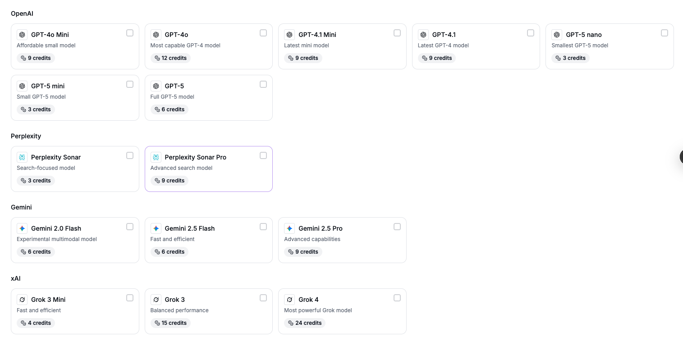Select the Grok 3 Mini checkbox
The image size is (683, 337).
[x=130, y=298]
